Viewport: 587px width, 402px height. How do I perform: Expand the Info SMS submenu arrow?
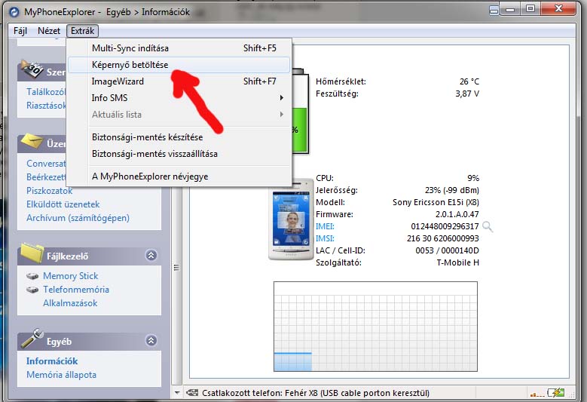pyautogui.click(x=282, y=98)
